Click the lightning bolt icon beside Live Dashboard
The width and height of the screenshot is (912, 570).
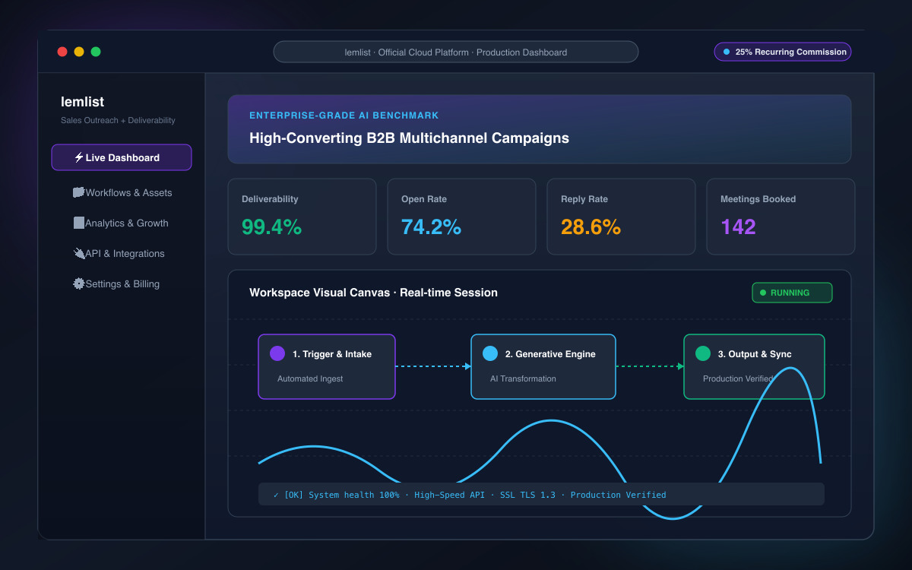pos(79,157)
